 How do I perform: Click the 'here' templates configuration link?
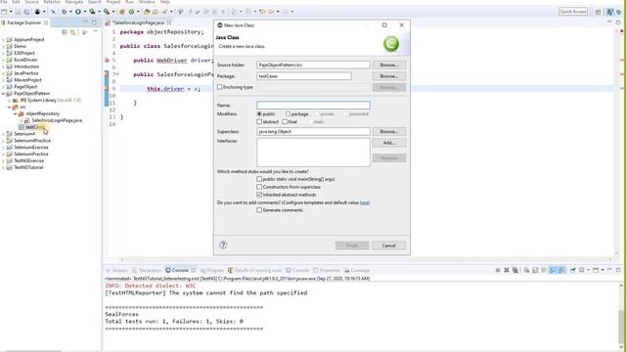[364, 202]
